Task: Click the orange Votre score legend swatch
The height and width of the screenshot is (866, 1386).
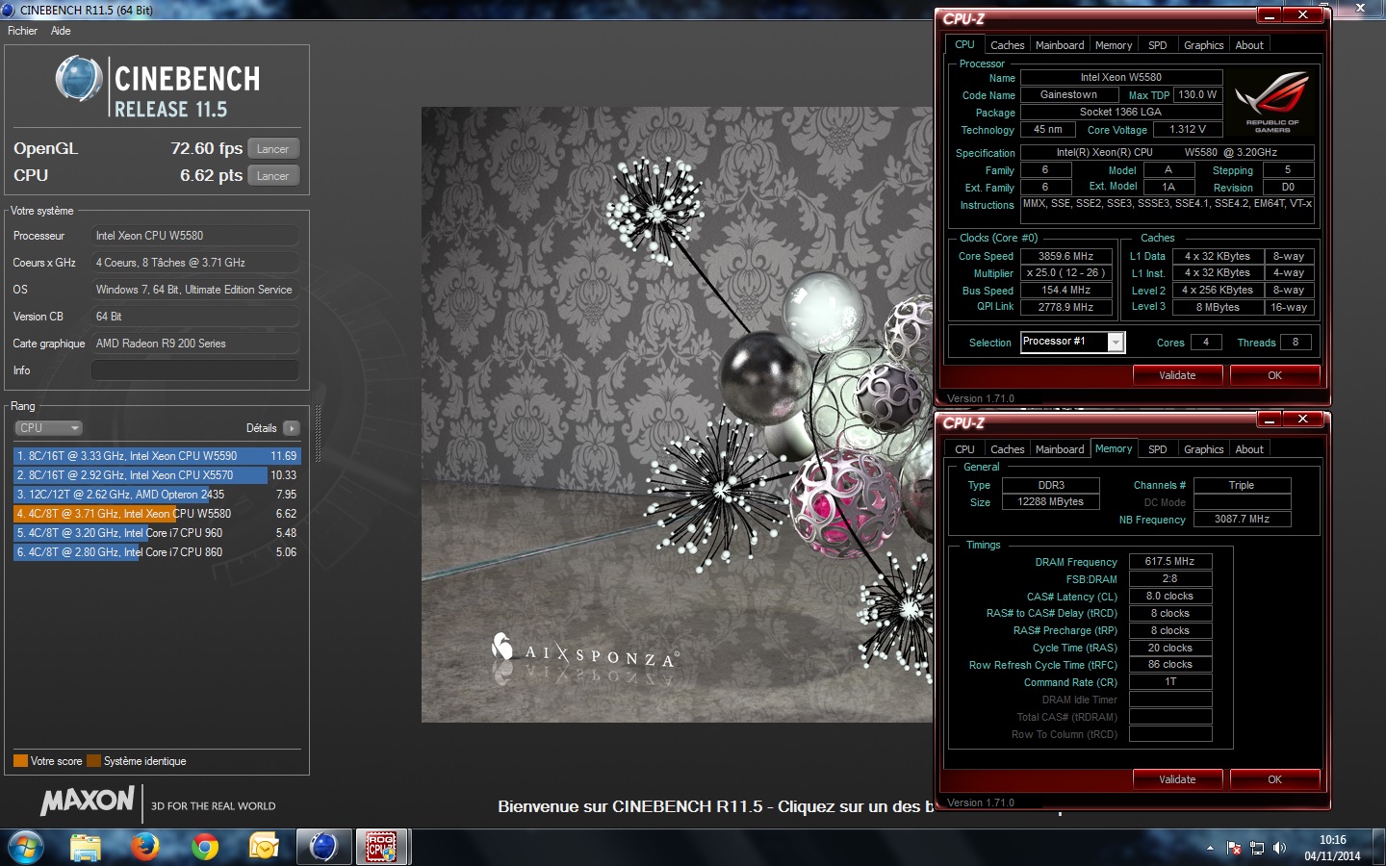Action: pos(20,761)
